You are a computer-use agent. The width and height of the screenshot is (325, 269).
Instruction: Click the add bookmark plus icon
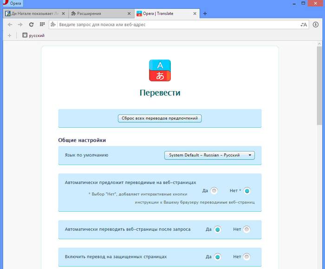pos(9,35)
